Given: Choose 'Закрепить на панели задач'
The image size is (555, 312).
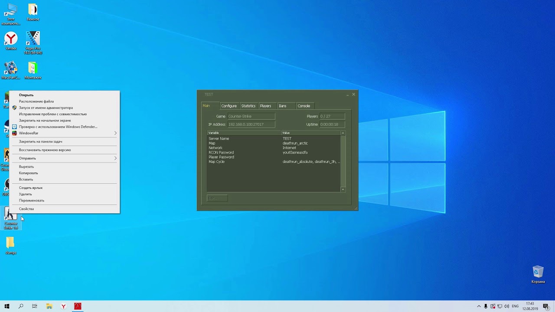Looking at the screenshot, I should click(x=64, y=141).
